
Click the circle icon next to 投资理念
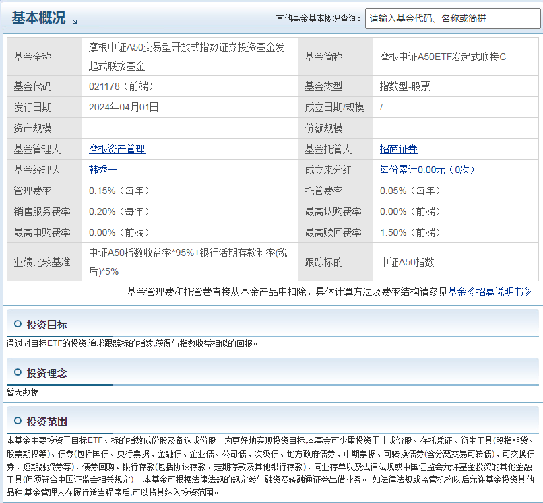[18, 372]
